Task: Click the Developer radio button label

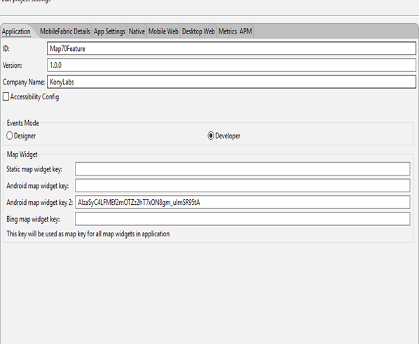Action: coord(228,136)
